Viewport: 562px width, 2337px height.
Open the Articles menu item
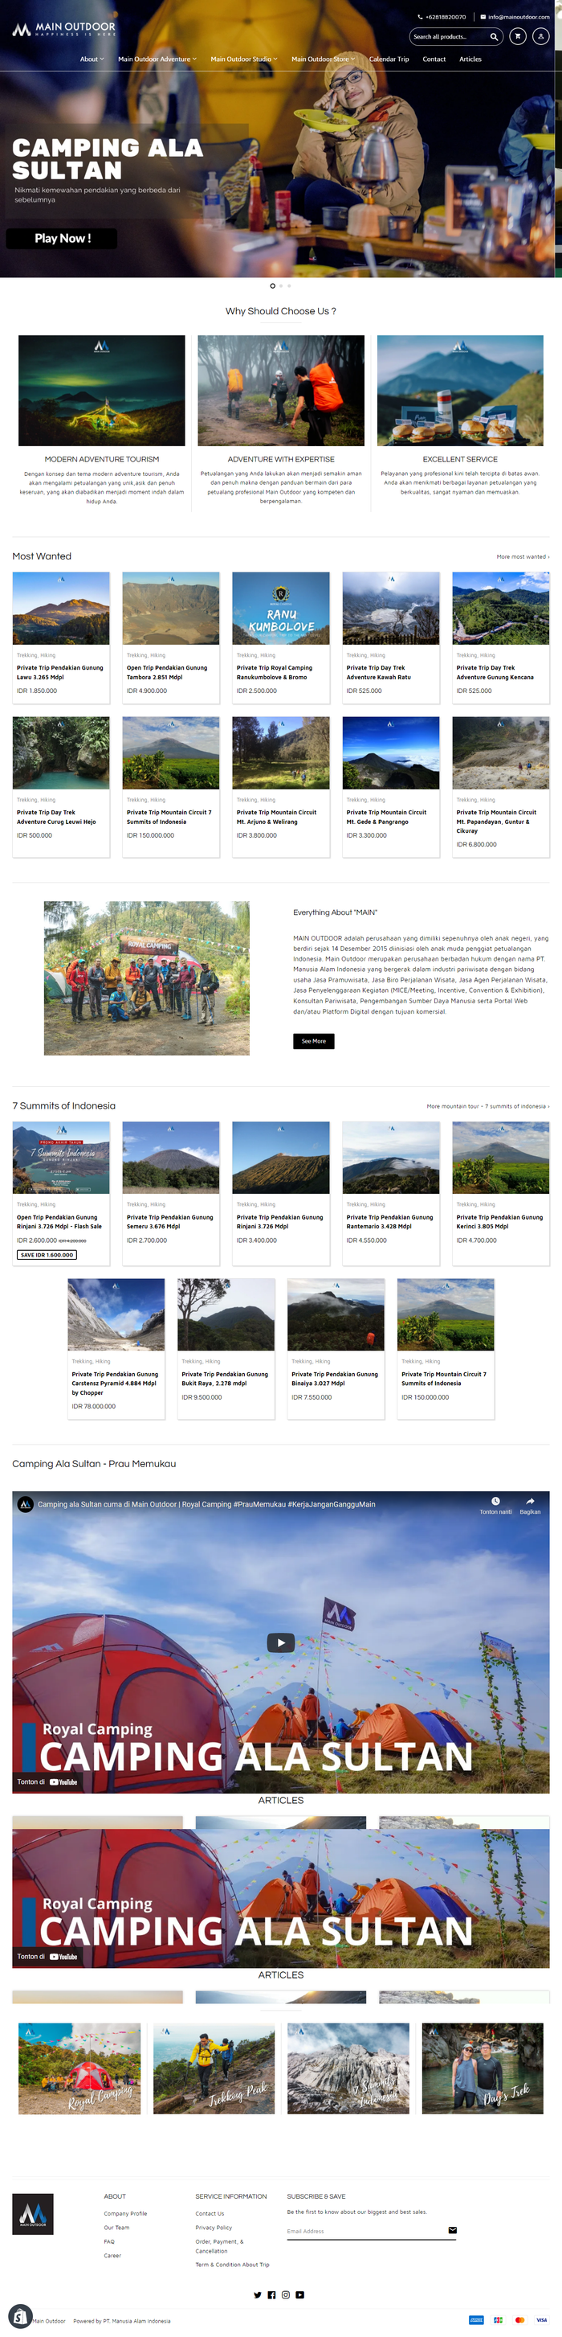click(x=470, y=59)
